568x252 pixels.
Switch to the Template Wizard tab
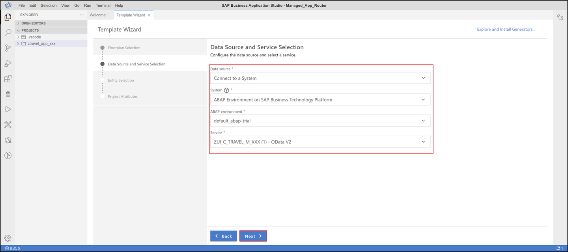(131, 15)
